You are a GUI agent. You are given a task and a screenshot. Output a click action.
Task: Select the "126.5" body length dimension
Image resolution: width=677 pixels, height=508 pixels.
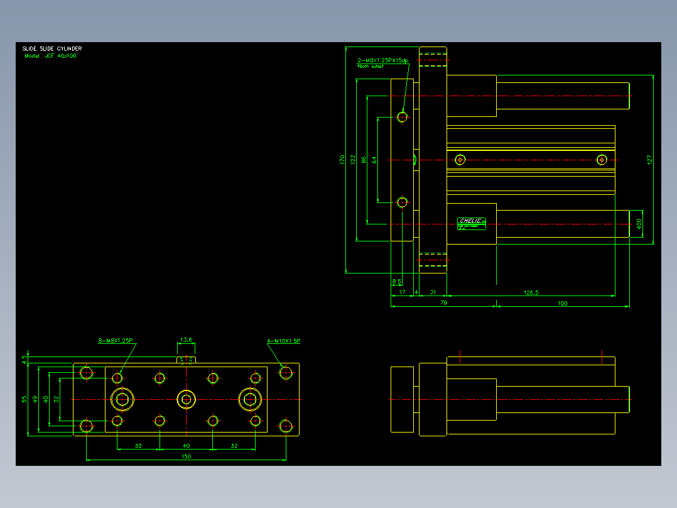(x=531, y=293)
